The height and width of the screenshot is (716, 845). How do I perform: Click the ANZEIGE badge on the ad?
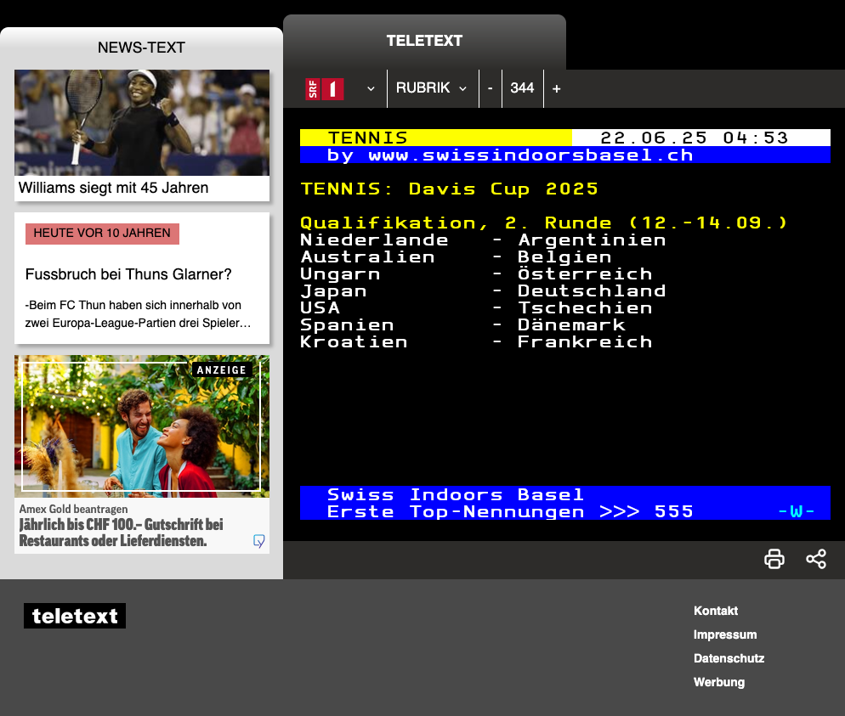click(222, 369)
